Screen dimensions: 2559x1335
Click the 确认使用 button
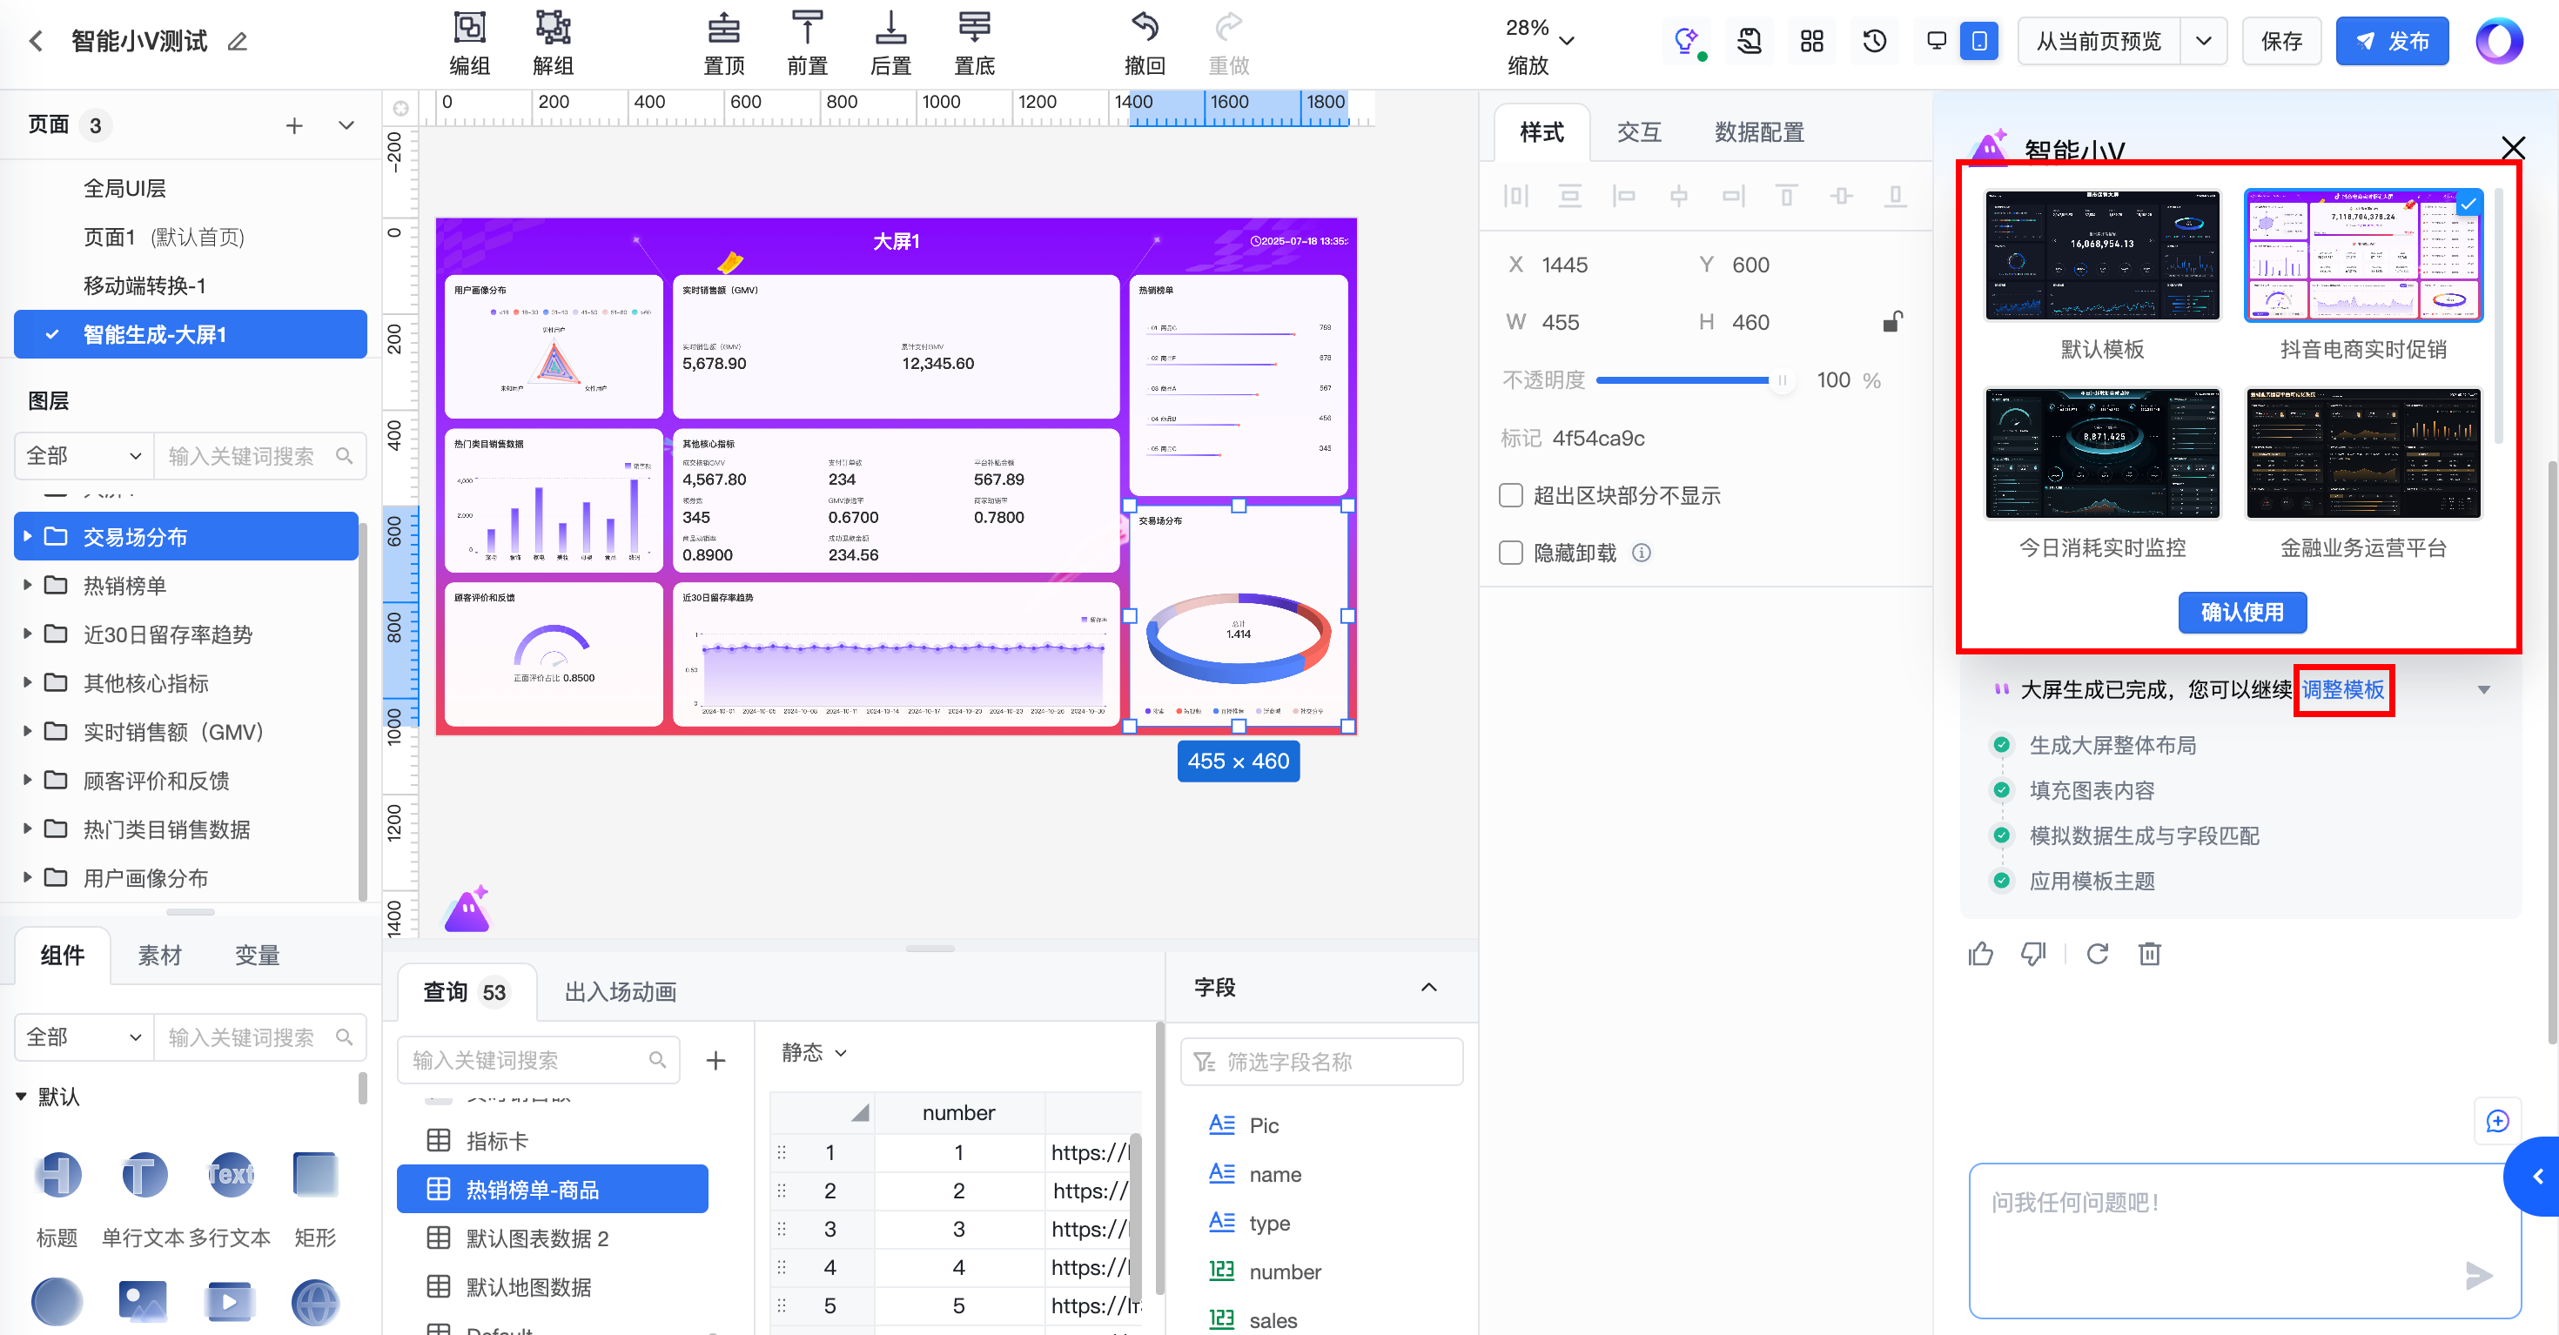pyautogui.click(x=2241, y=612)
